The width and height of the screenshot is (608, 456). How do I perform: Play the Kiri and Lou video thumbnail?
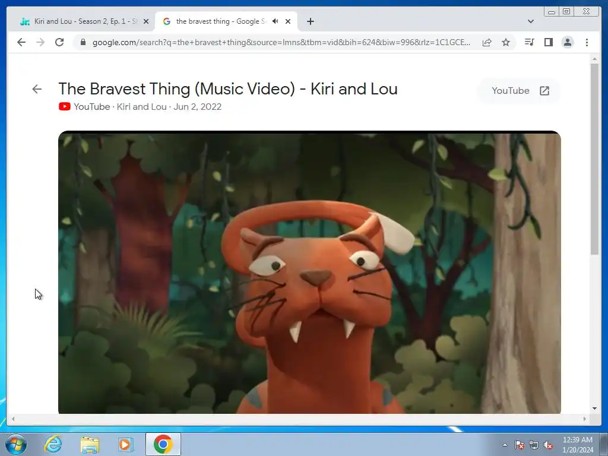309,273
